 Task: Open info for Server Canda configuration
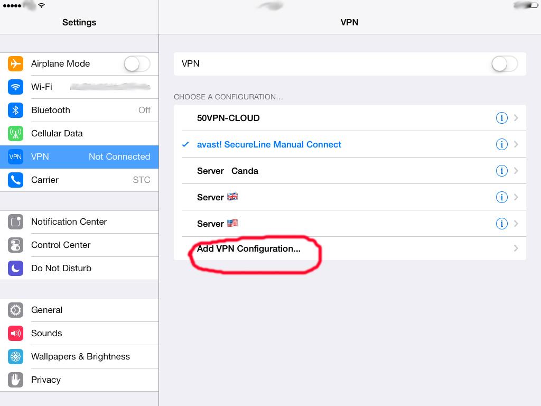(x=501, y=171)
